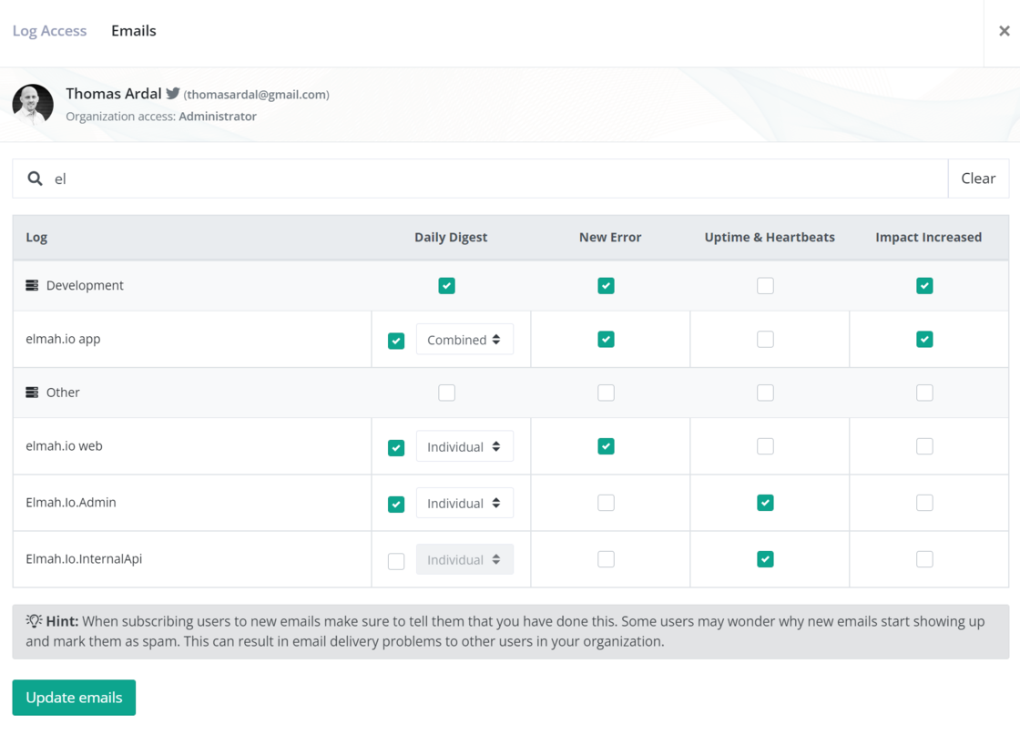The image size is (1020, 735).
Task: Uncheck Uptime & Heartbeats for Elmah.Io.Admin
Action: pyautogui.click(x=765, y=503)
